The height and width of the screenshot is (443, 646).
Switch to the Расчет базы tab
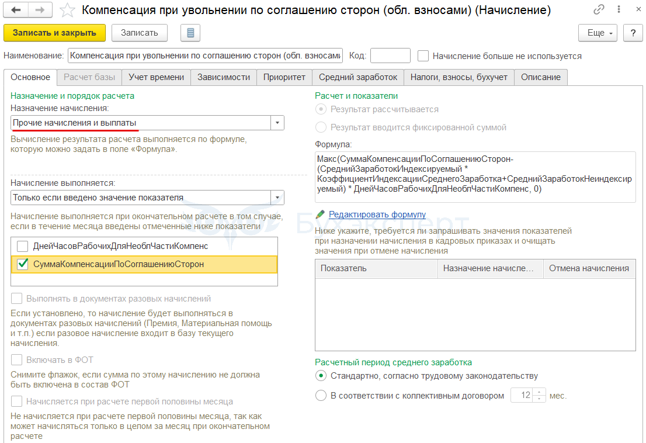tap(89, 77)
